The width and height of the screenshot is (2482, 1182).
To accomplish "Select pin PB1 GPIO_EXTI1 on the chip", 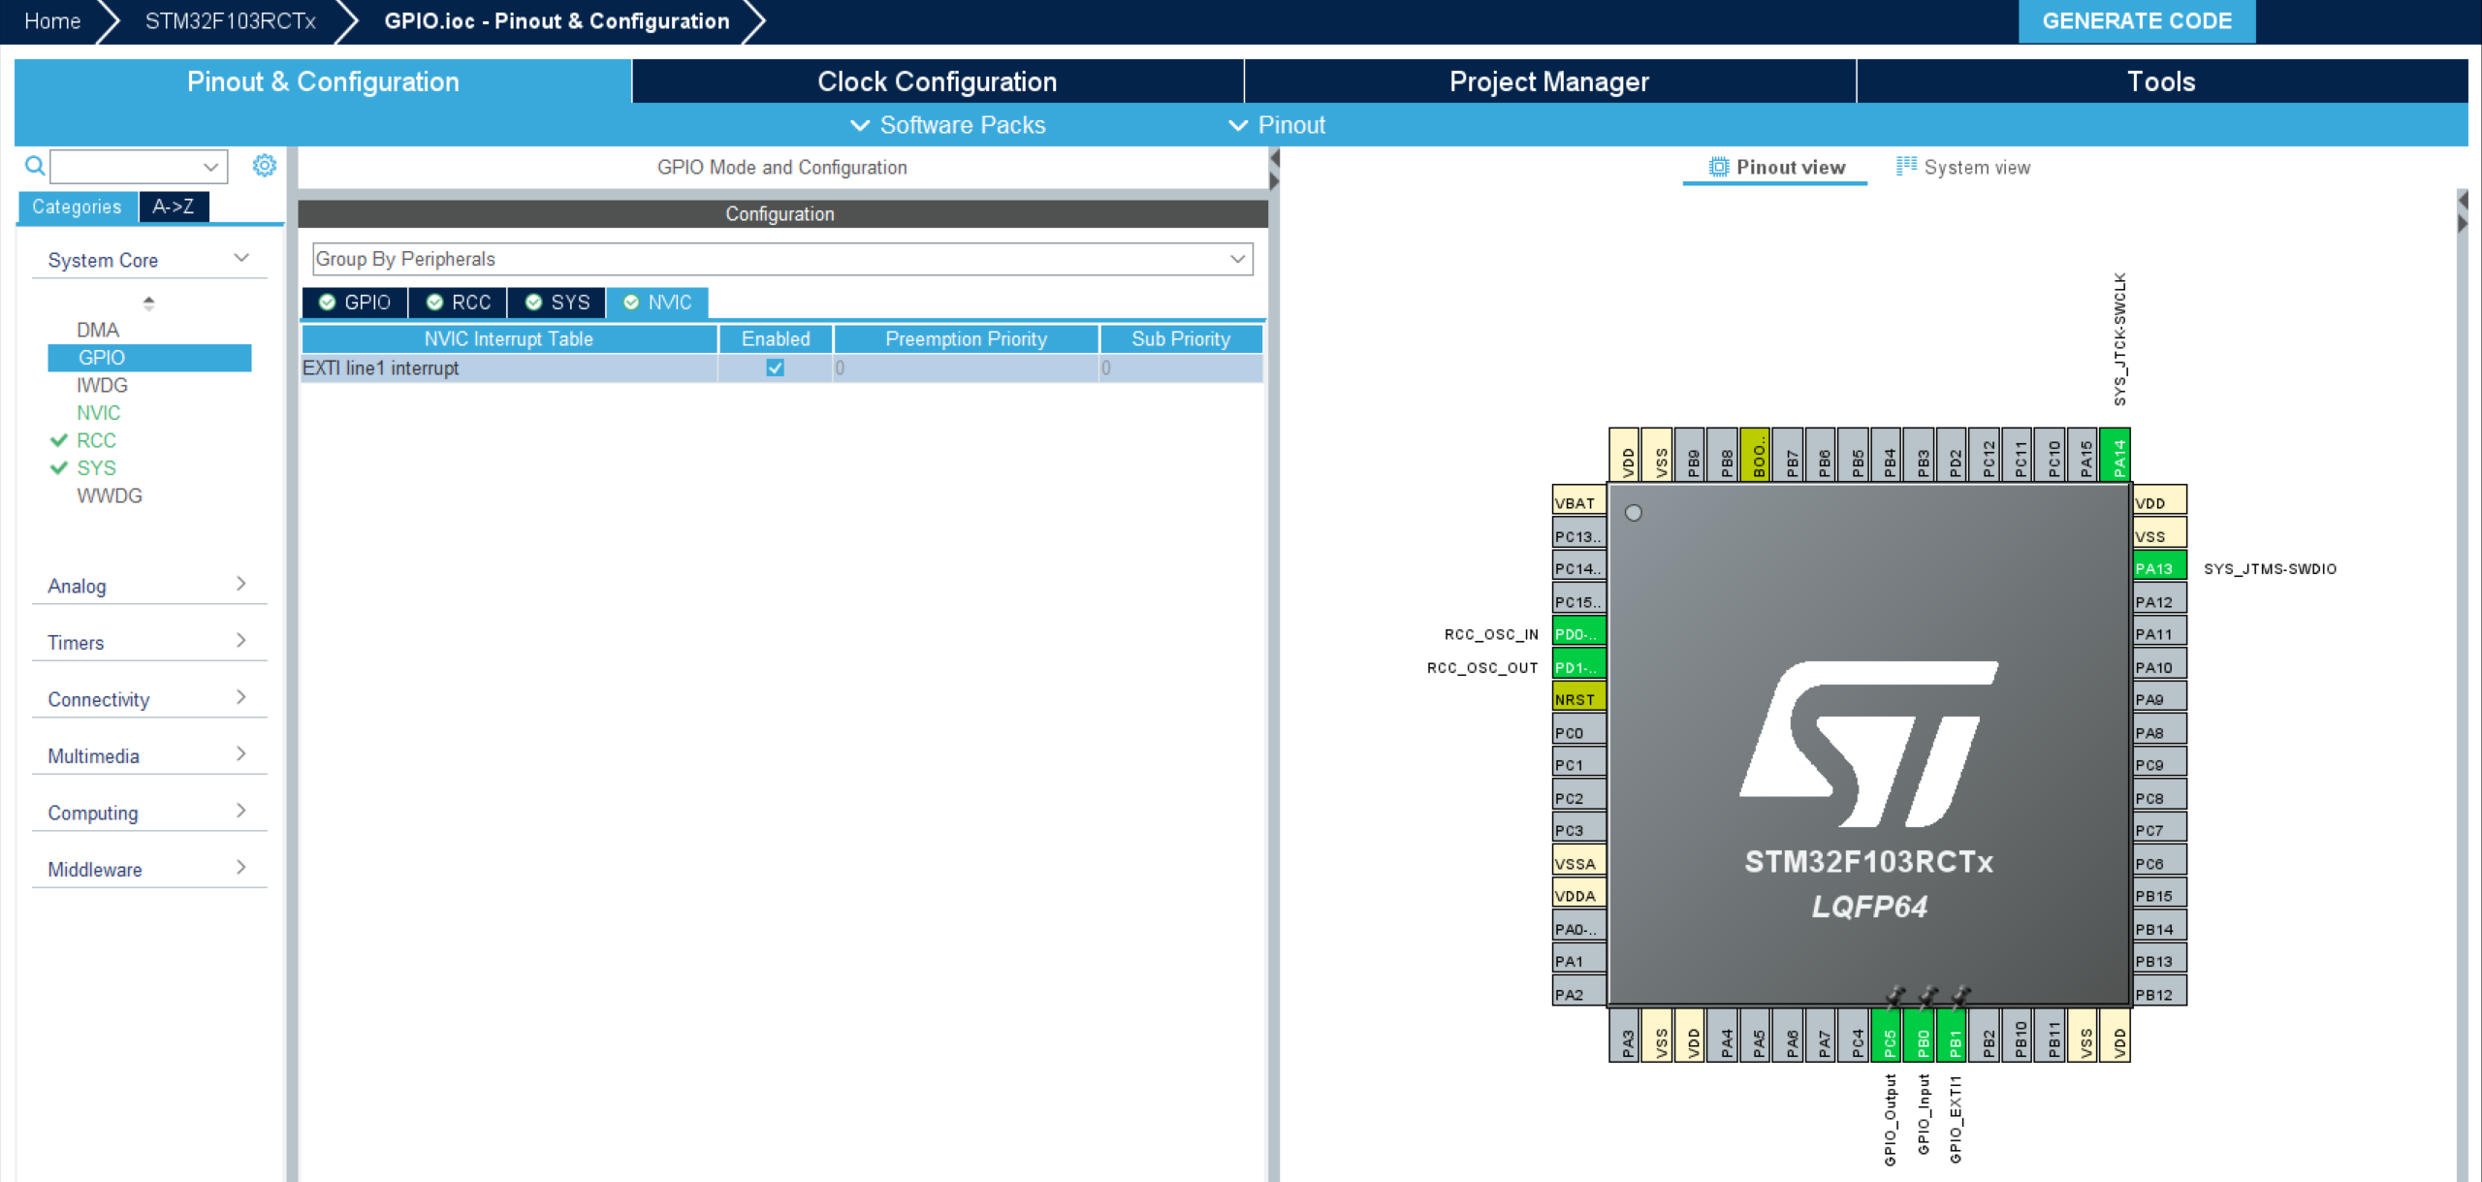I will click(x=1952, y=1037).
